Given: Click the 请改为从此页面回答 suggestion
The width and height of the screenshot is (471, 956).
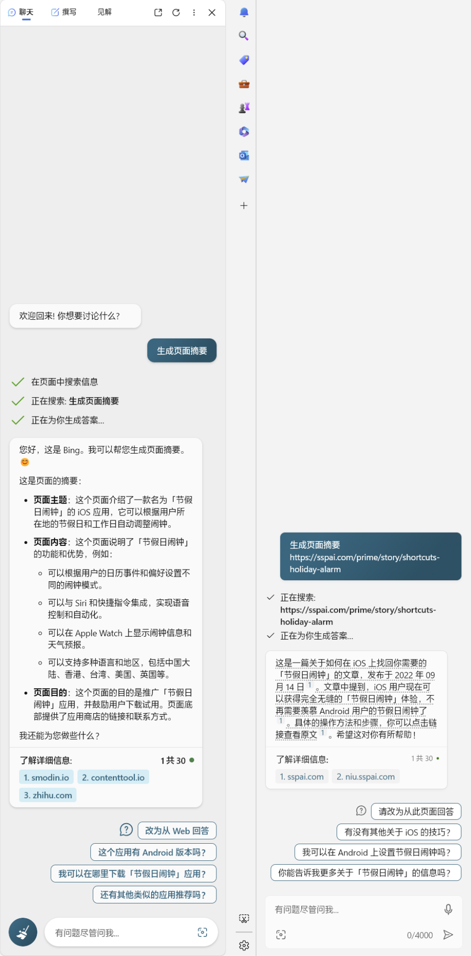Looking at the screenshot, I should [416, 811].
